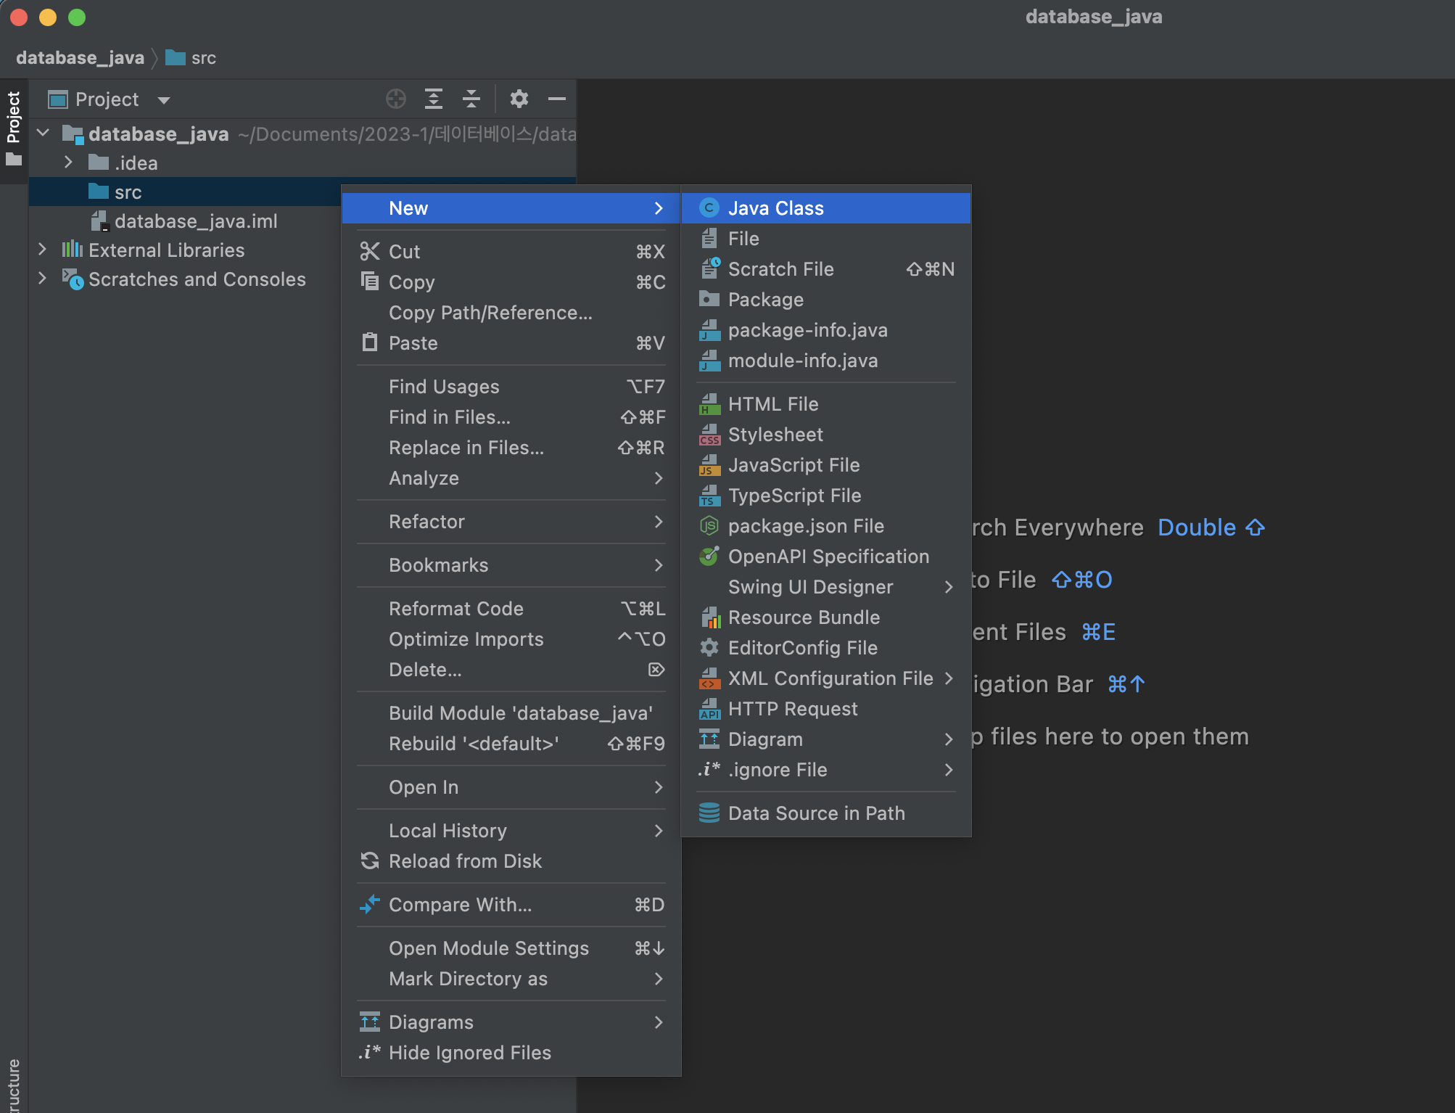Hide the Project panel with minus icon
Screen dimensions: 1455x1113
[556, 99]
